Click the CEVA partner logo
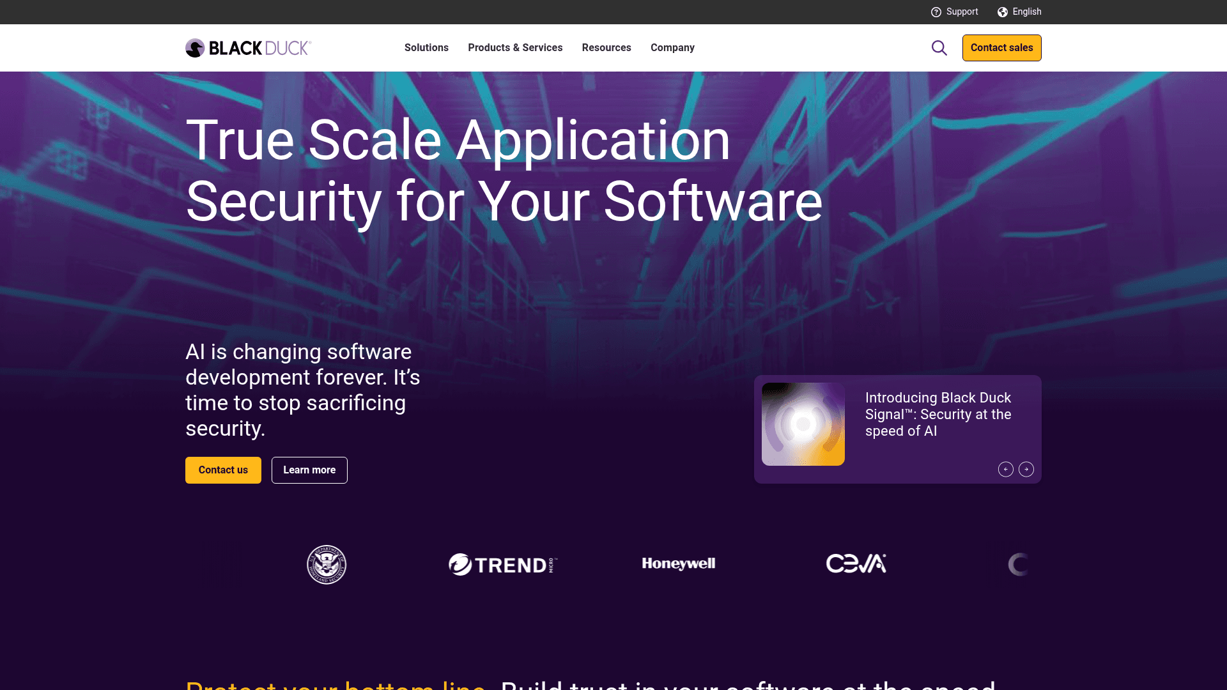 click(x=856, y=564)
